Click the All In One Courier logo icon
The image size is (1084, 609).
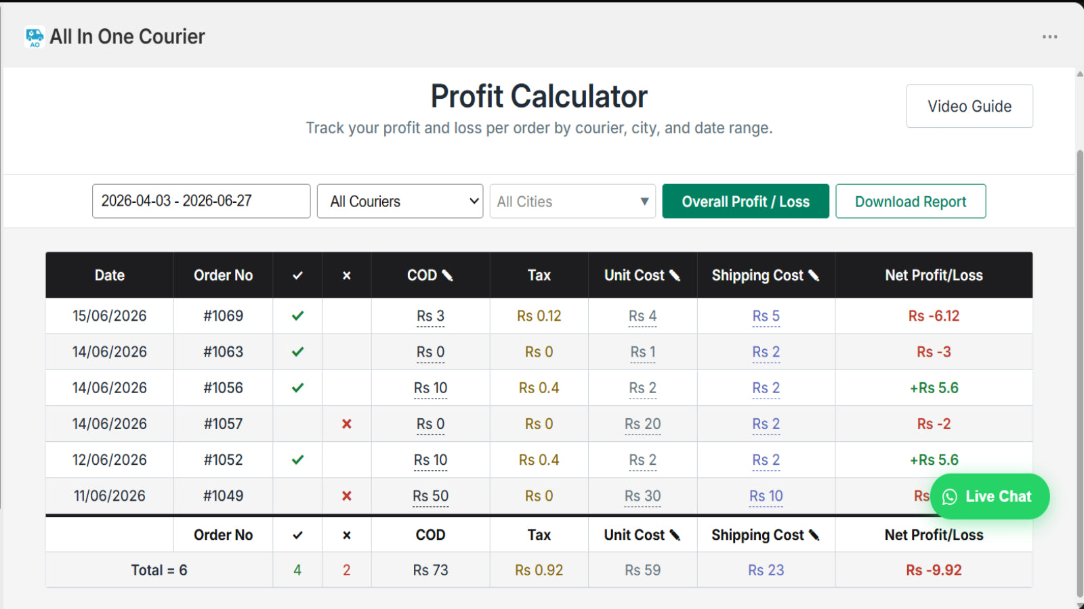34,37
